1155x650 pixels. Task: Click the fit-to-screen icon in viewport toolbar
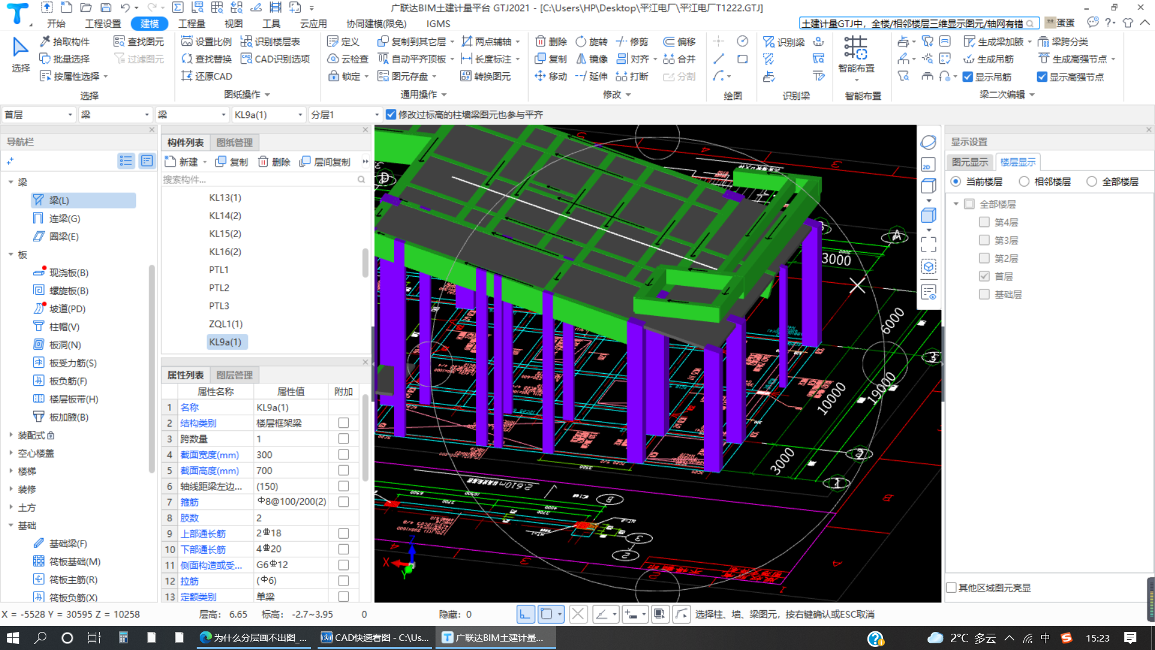[928, 244]
